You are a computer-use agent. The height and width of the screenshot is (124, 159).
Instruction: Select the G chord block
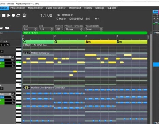pyautogui.click(x=69, y=42)
